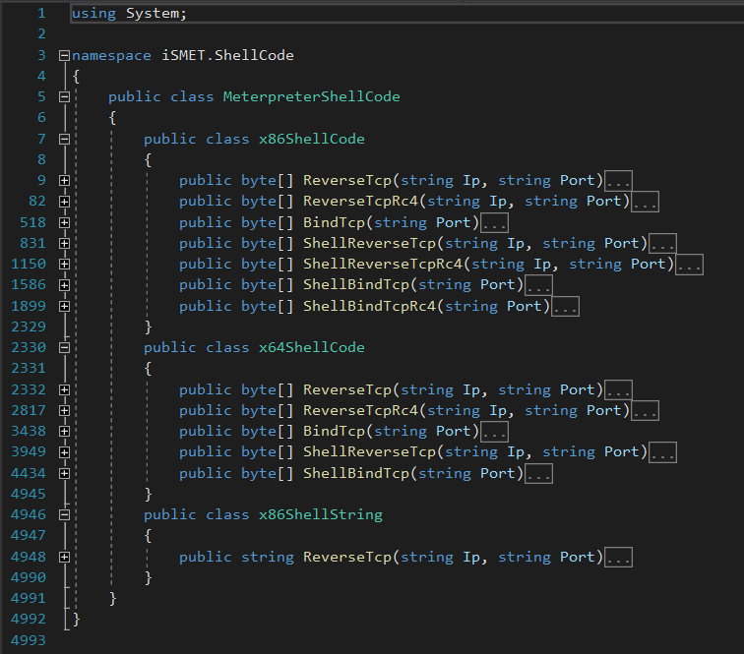Expand the fold toggle on line 9
The image size is (744, 654).
65,181
